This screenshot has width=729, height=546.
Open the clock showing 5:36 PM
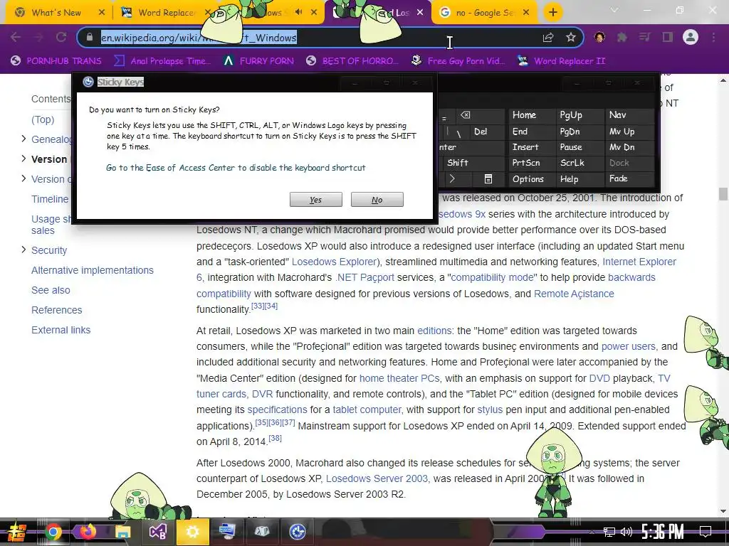663,532
